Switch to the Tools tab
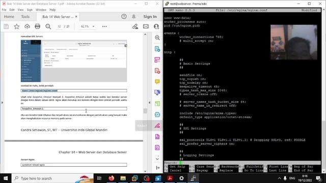This screenshot has width=326, height=183. (x=25, y=17)
